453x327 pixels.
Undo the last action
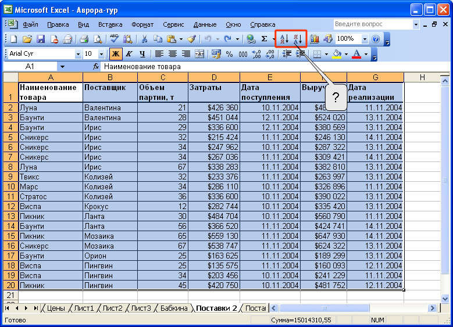click(x=208, y=39)
